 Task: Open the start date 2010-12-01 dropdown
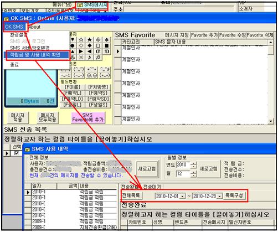(182, 196)
